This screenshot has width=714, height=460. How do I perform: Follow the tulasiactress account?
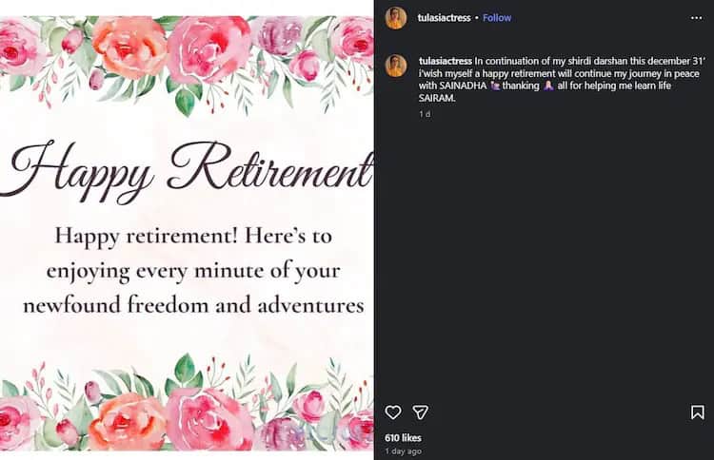(497, 17)
